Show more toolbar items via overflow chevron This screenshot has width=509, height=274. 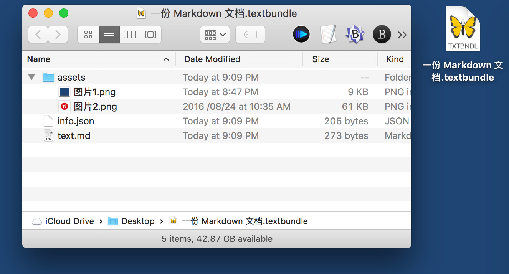(402, 35)
